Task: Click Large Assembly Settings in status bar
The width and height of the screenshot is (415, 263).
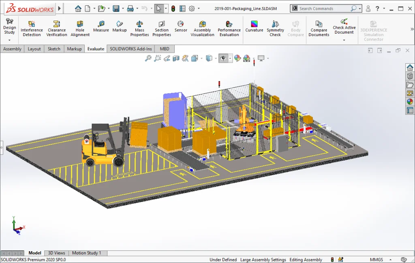Action: point(263,260)
